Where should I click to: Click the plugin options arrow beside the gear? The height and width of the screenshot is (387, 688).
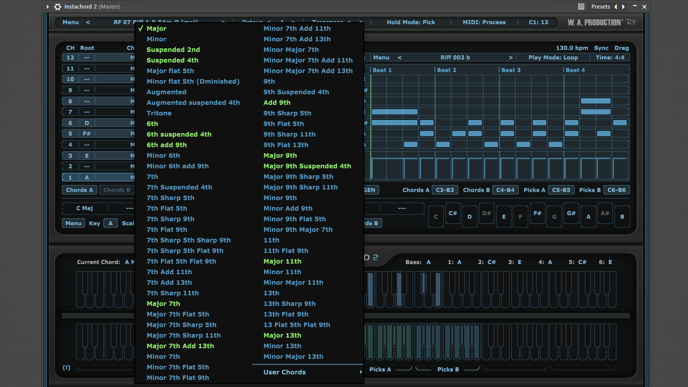(x=48, y=7)
